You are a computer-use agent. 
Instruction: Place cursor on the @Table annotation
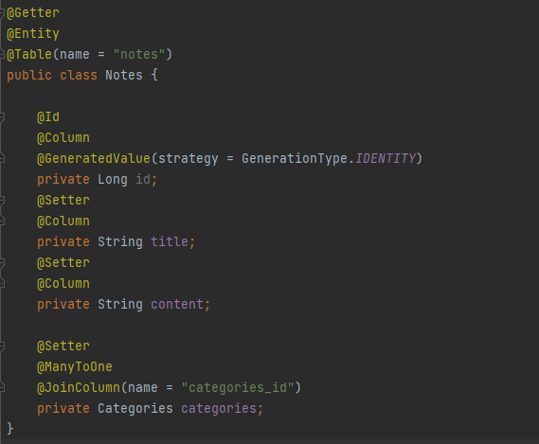tap(29, 54)
